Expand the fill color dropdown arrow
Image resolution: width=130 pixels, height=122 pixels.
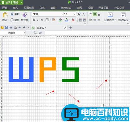tap(63, 20)
